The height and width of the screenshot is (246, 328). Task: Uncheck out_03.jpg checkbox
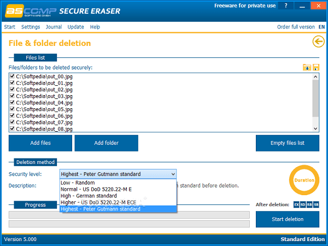pos(12,96)
